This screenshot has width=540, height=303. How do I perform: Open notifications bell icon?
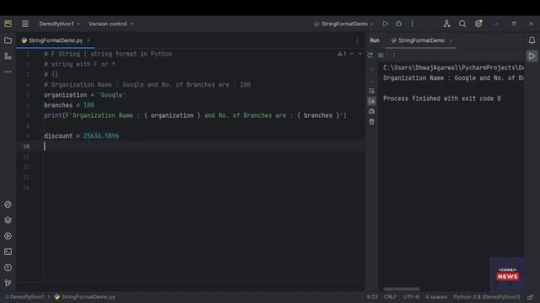click(532, 40)
